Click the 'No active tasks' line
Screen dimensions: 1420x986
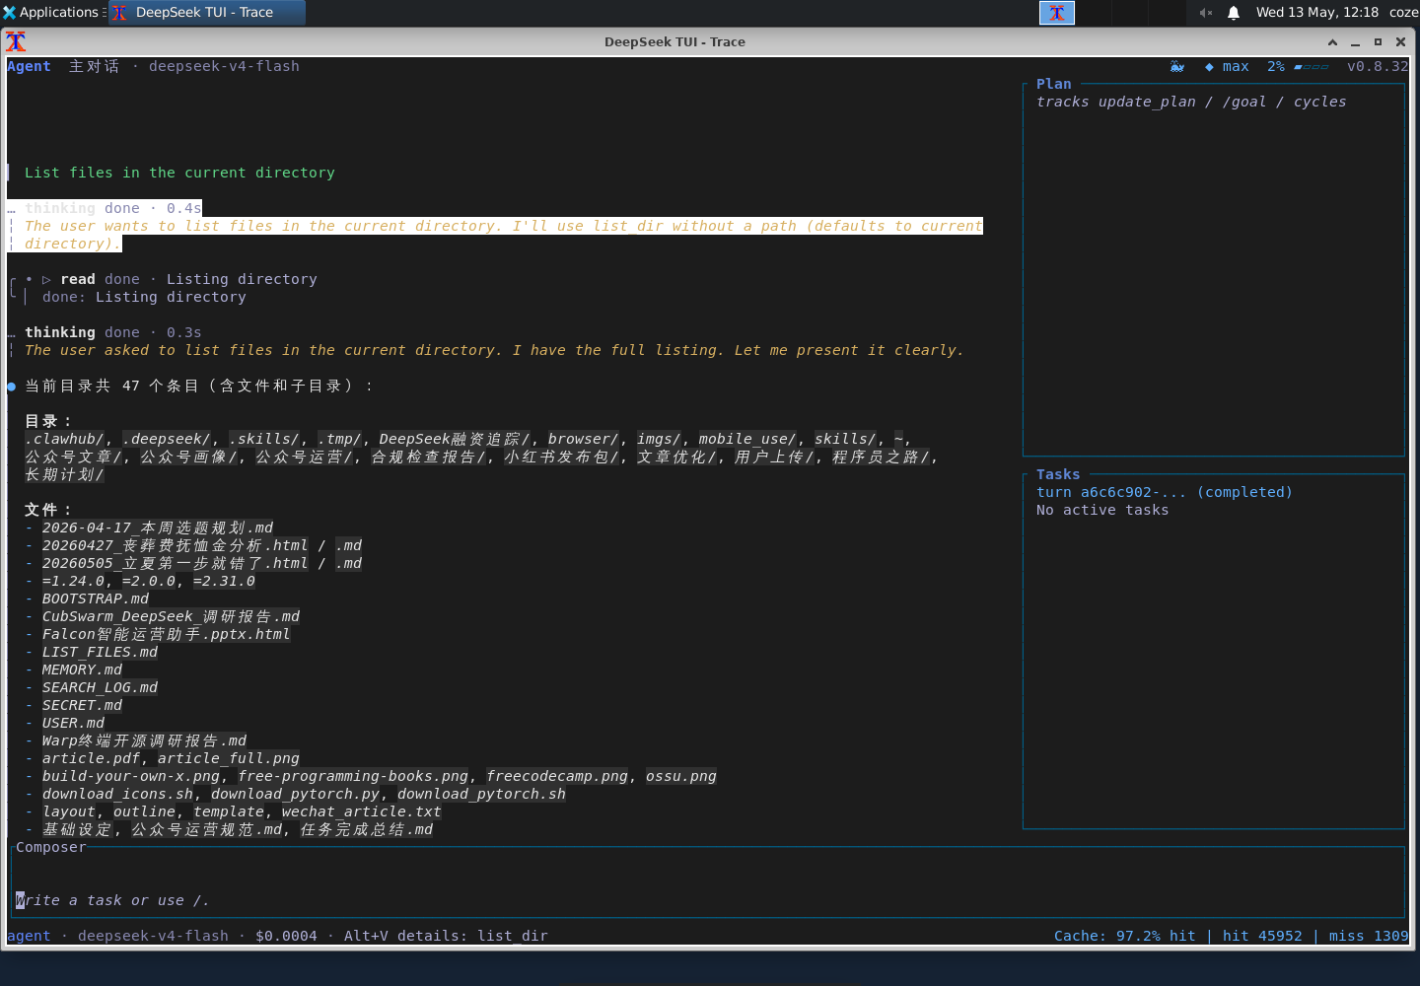(1102, 510)
